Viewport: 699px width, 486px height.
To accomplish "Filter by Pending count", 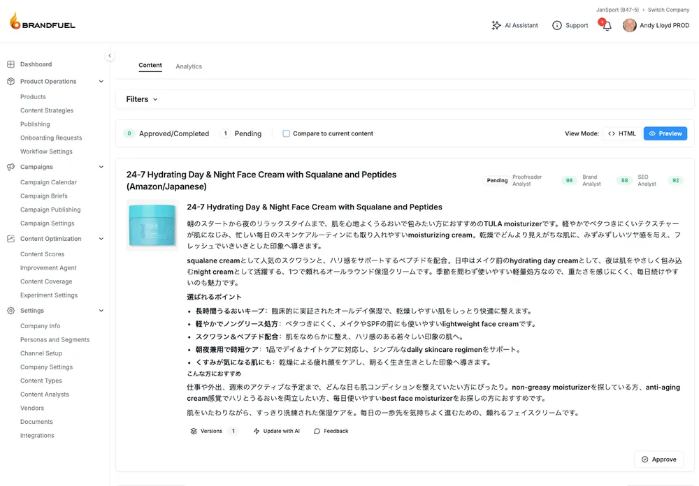I will click(240, 133).
